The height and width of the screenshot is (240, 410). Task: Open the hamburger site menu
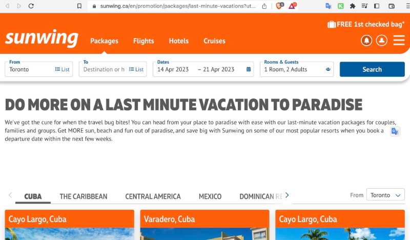click(x=399, y=41)
